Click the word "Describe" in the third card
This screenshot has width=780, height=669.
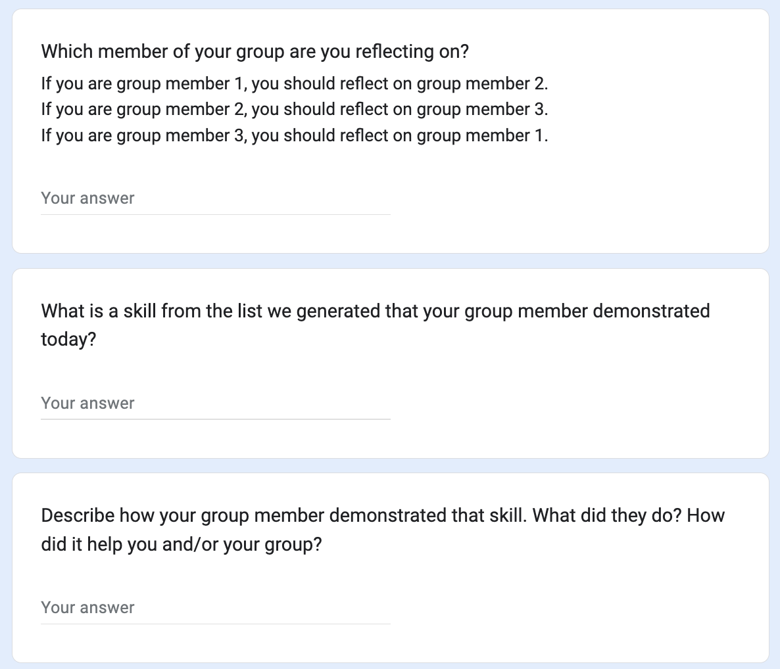(x=78, y=515)
